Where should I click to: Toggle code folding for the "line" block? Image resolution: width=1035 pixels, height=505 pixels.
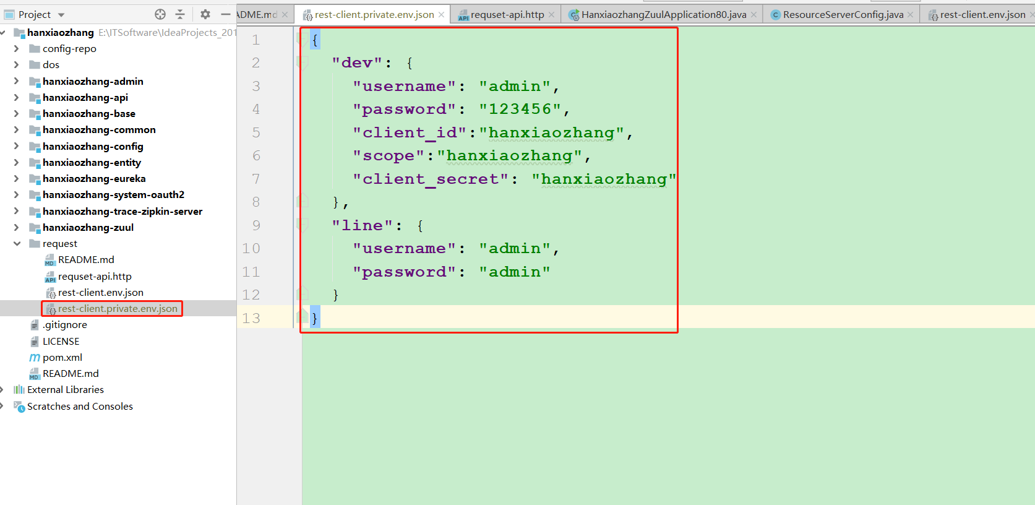303,225
